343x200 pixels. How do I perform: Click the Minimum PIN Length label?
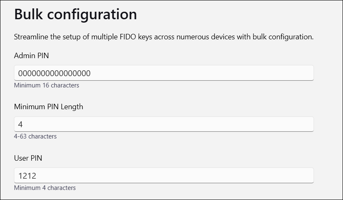pos(49,107)
